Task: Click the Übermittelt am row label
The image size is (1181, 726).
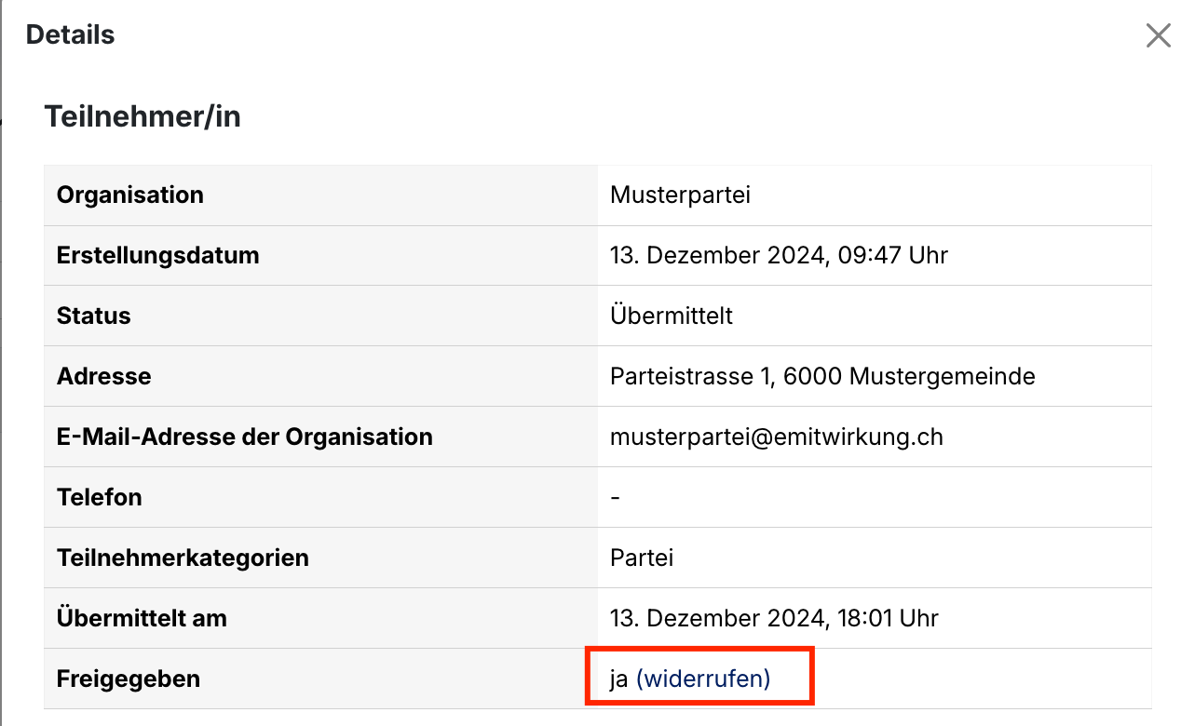Action: pyautogui.click(x=142, y=618)
